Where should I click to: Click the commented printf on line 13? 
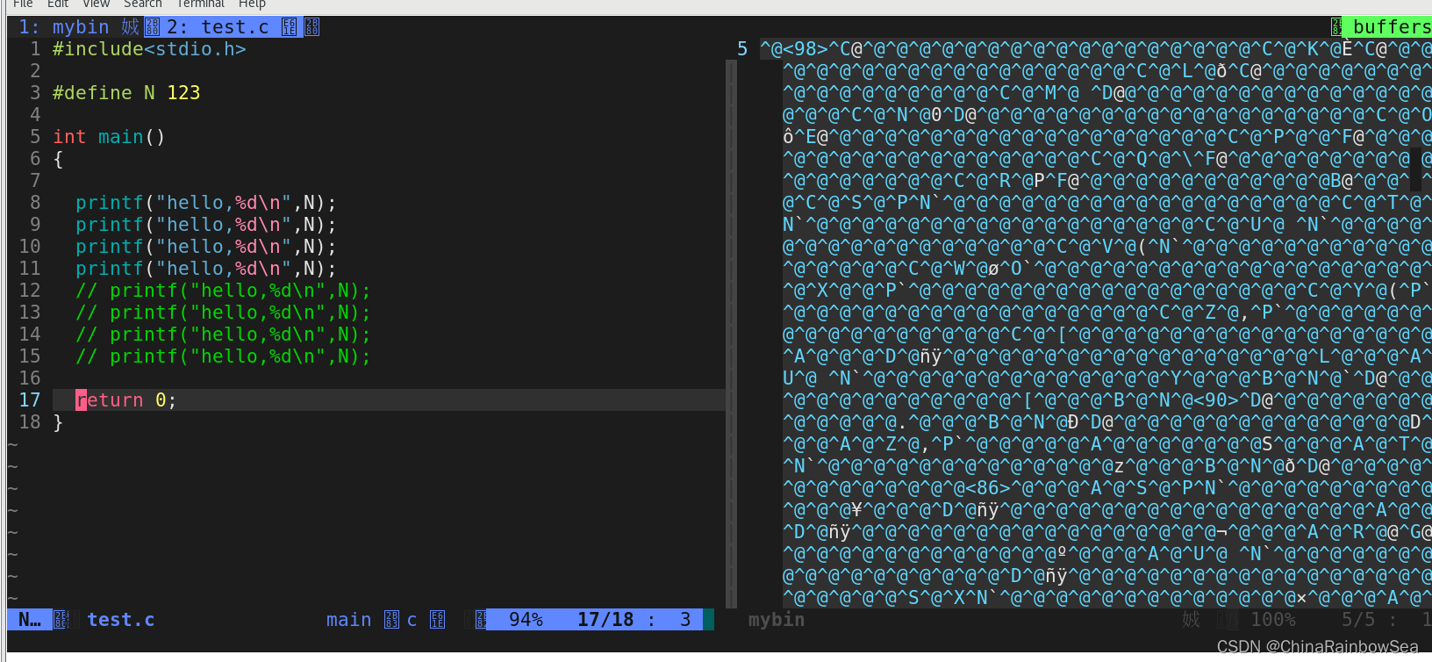tap(223, 313)
